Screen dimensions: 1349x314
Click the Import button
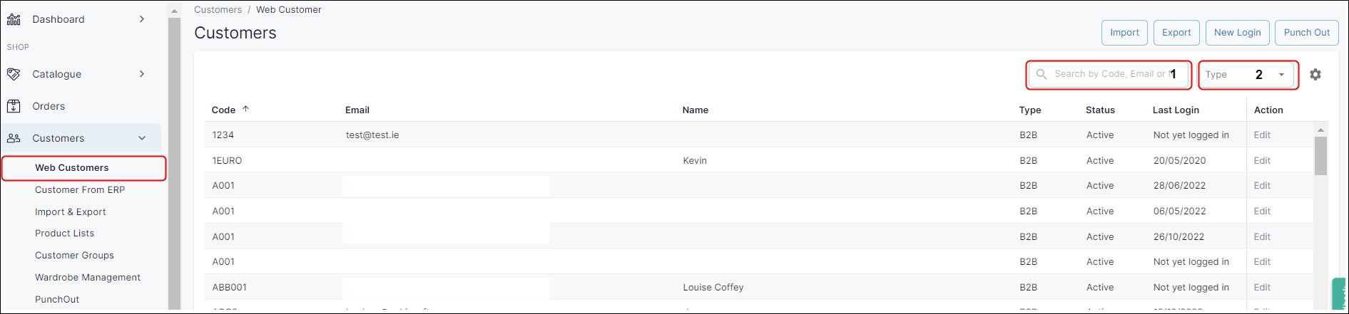pyautogui.click(x=1124, y=33)
